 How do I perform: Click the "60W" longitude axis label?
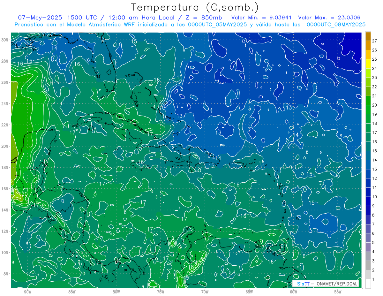click(294, 292)
